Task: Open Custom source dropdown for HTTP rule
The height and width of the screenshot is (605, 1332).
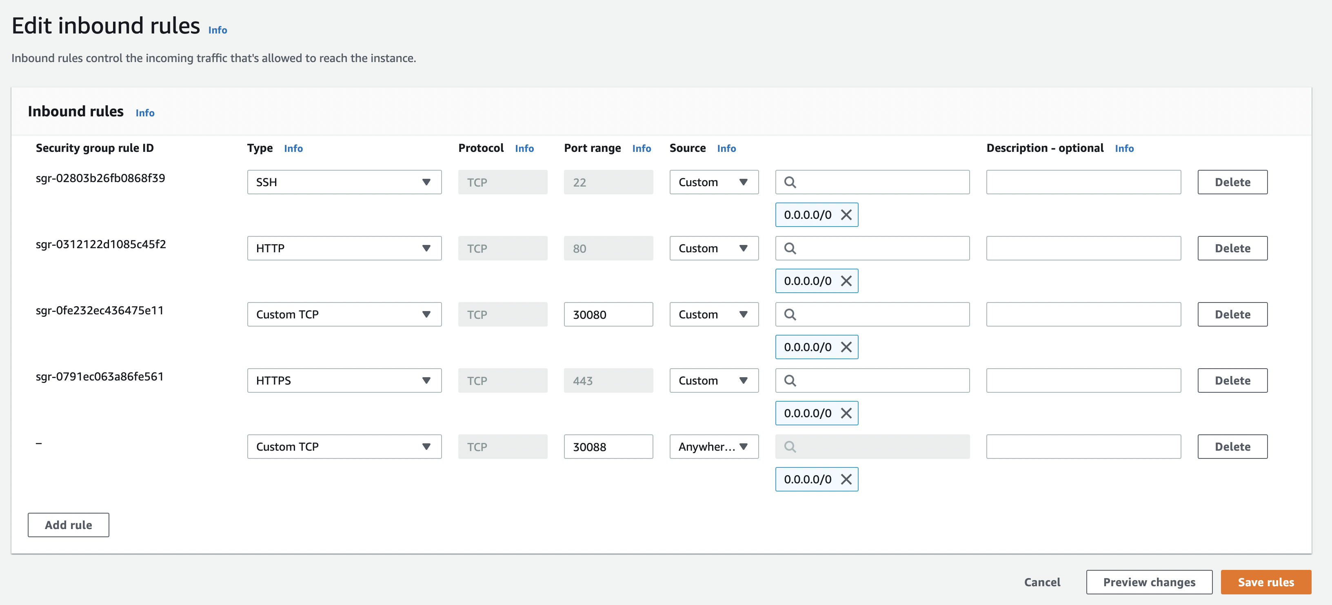Action: pyautogui.click(x=714, y=248)
